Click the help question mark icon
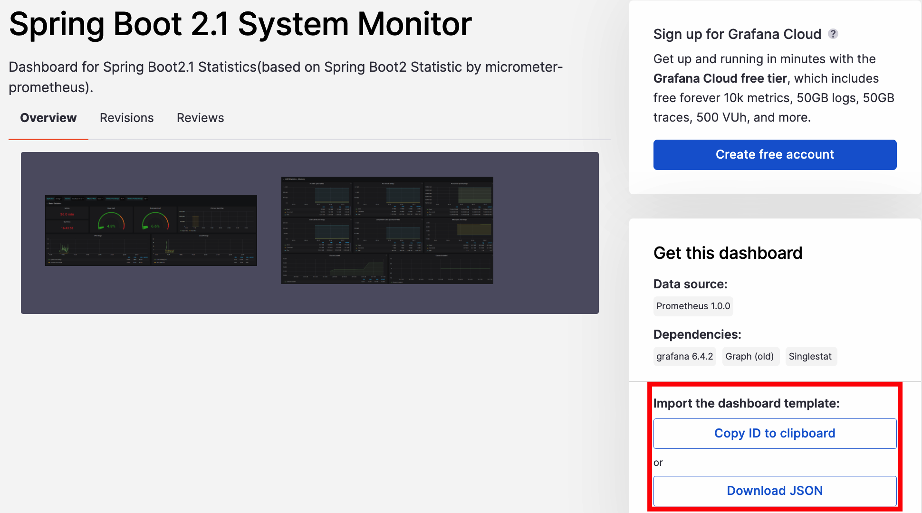The width and height of the screenshot is (922, 513). pos(833,34)
